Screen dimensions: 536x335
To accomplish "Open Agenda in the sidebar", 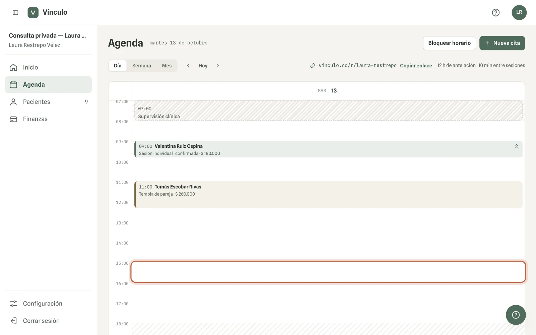I will [x=48, y=84].
